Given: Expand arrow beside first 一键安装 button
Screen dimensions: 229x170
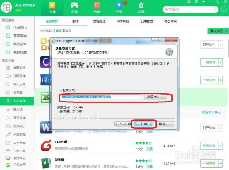Looking at the screenshot, I should point(221,62).
